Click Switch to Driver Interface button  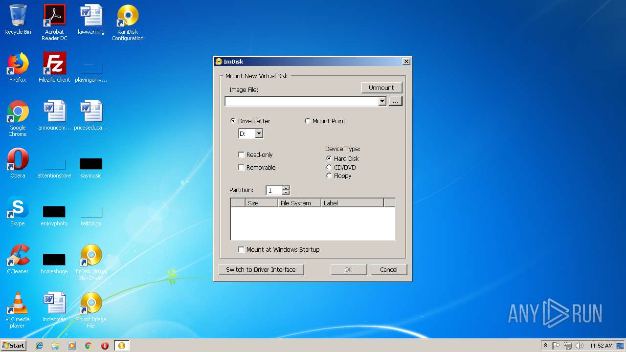tap(261, 269)
